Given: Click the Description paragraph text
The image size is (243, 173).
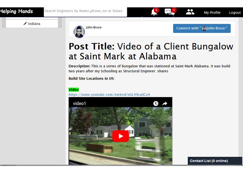Looking at the screenshot, I should click(x=149, y=69).
